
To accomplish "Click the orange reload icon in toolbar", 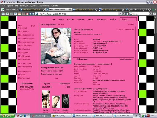I will [x=19, y=14].
